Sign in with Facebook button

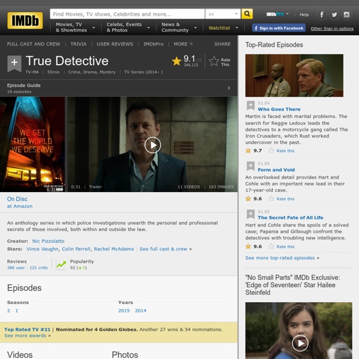[279, 28]
